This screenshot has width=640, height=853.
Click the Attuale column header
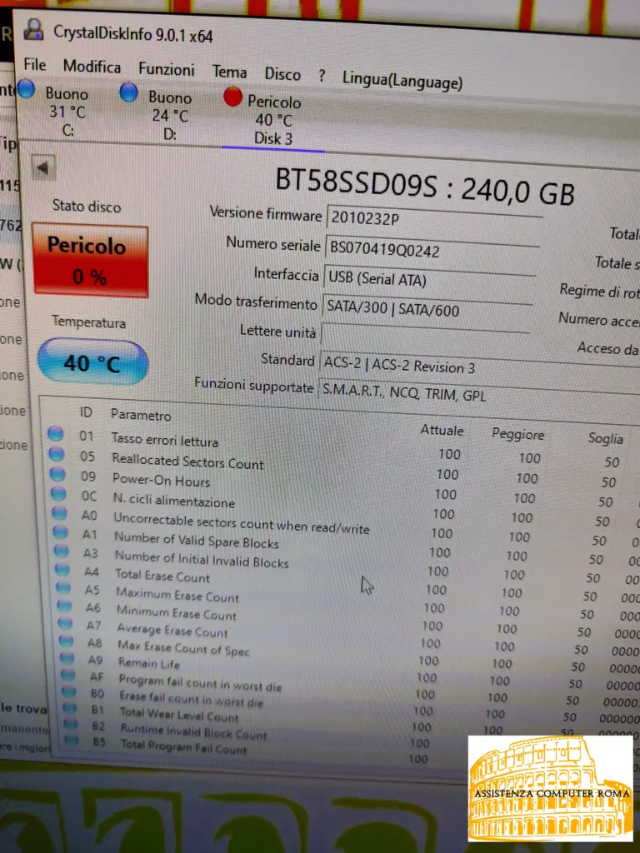442,431
